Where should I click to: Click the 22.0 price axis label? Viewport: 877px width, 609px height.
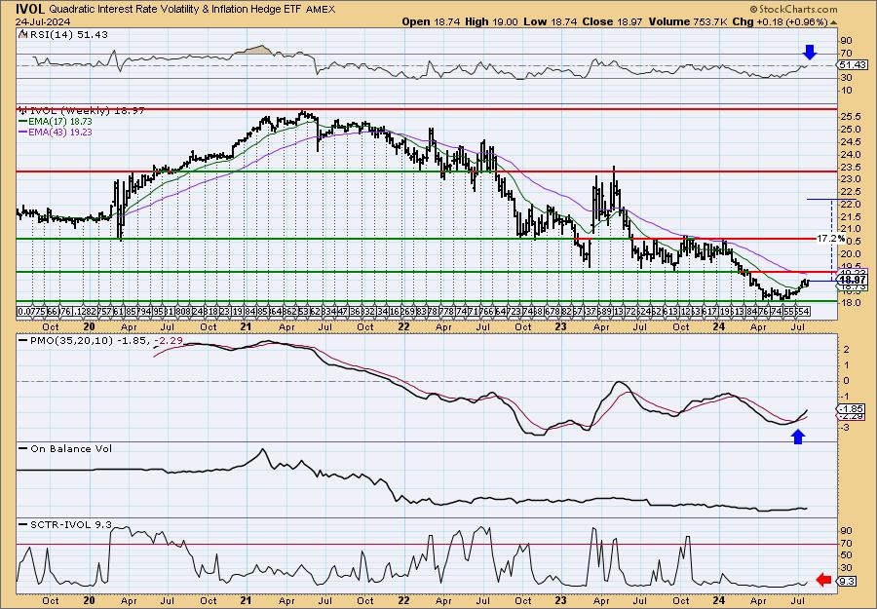(x=850, y=205)
